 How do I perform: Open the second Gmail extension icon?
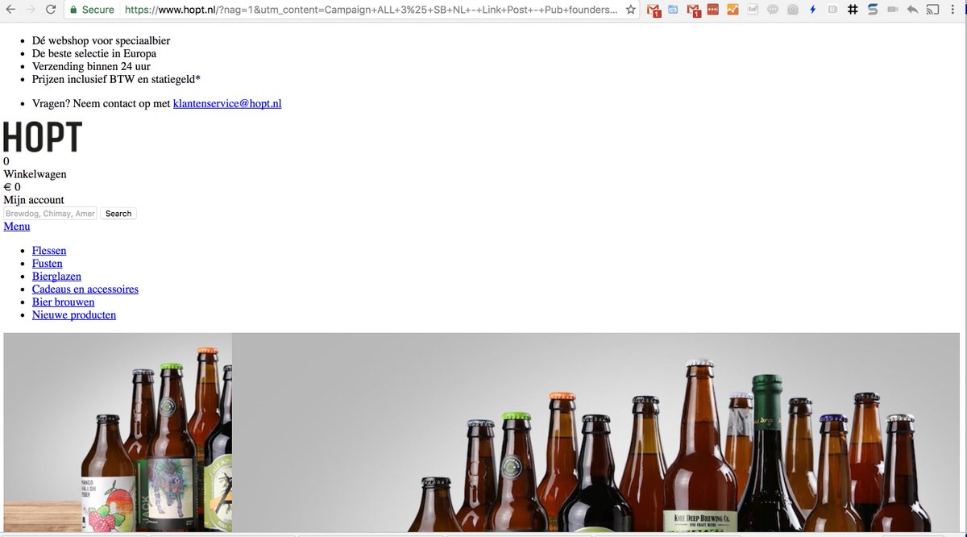click(693, 10)
